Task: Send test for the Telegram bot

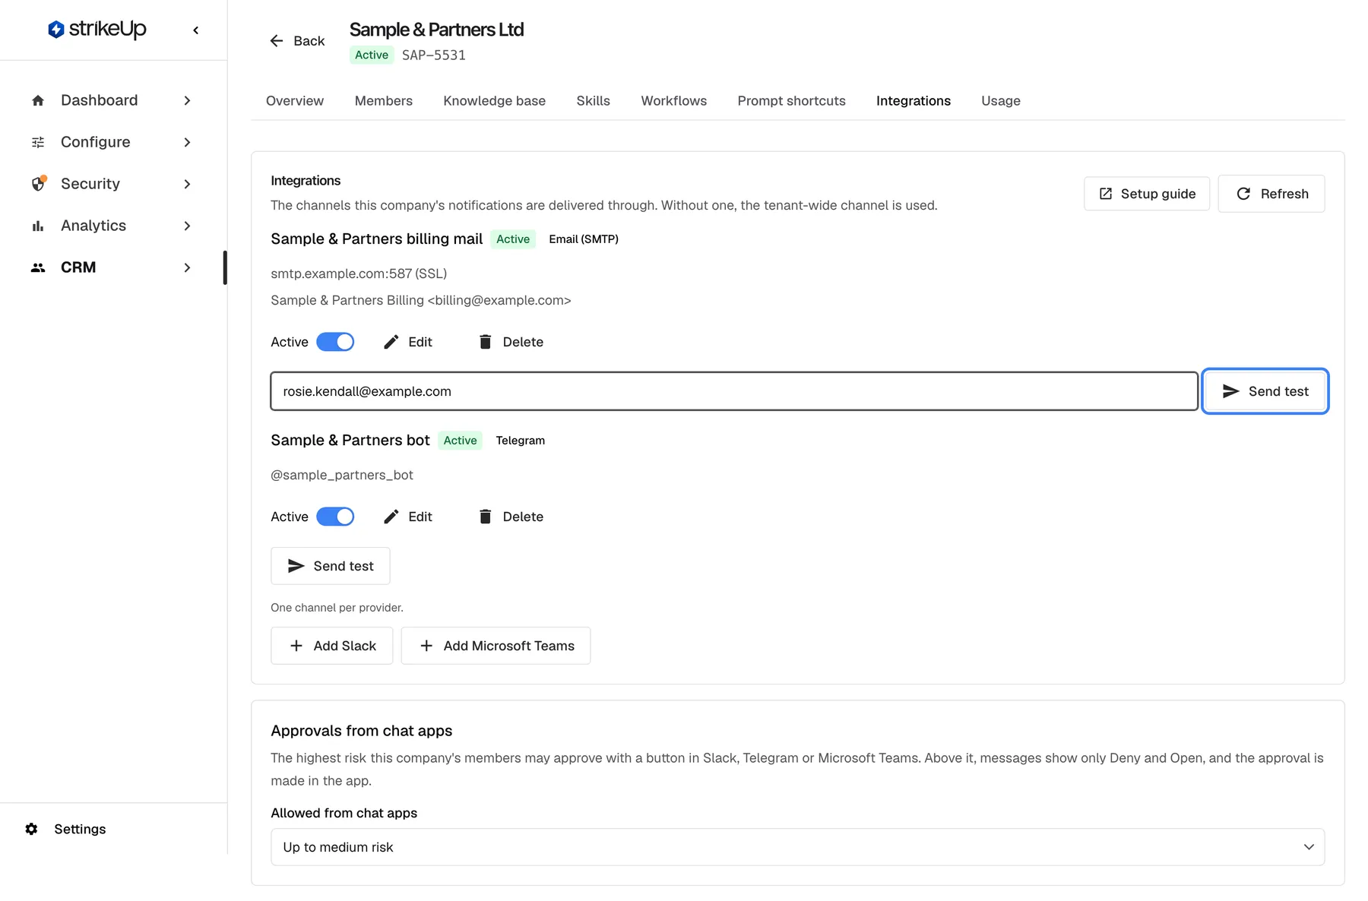Action: (x=331, y=566)
